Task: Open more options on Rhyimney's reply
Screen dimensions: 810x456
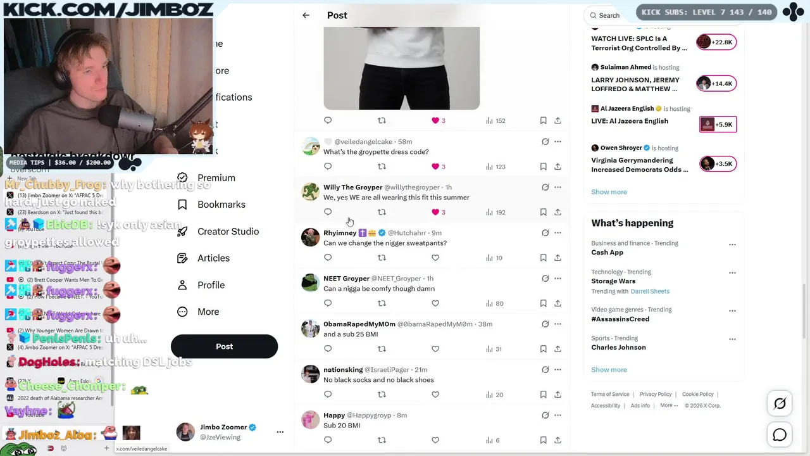Action: [558, 233]
